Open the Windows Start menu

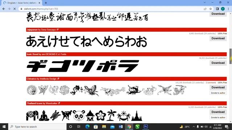(x=4, y=127)
